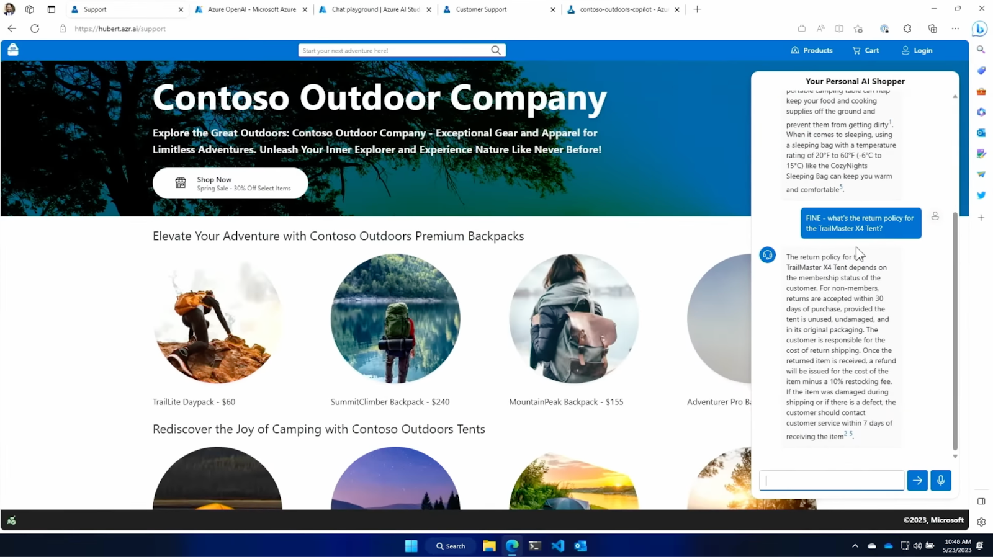993x557 pixels.
Task: Open the browser profile avatar
Action: tap(9, 9)
